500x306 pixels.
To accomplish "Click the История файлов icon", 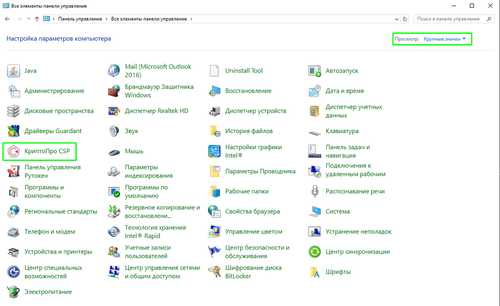I will [215, 131].
